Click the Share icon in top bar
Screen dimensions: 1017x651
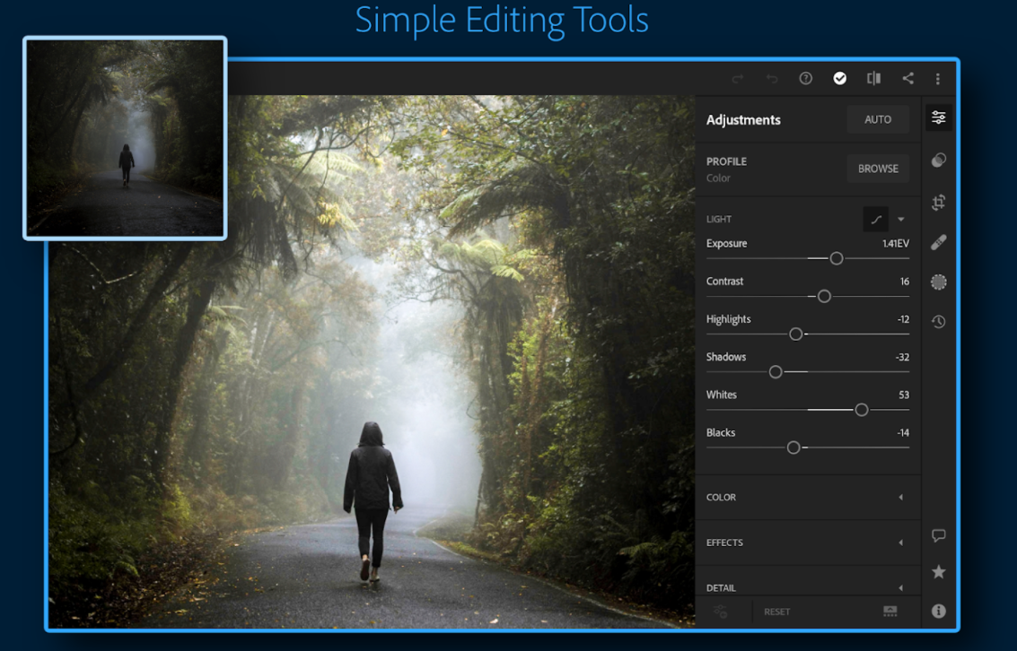pyautogui.click(x=907, y=79)
